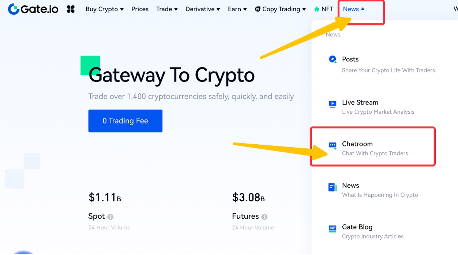Click the News document icon
Viewport: 458px width, 255px height.
coord(333,187)
